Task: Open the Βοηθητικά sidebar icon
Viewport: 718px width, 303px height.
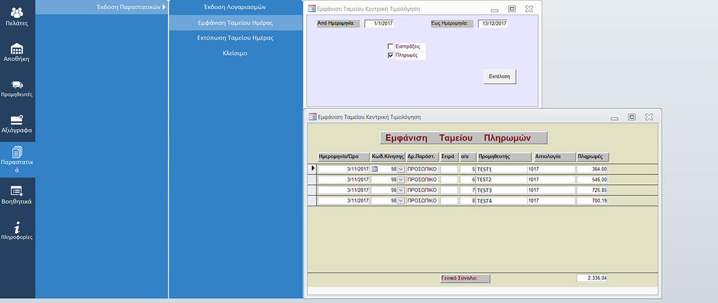Action: [x=17, y=195]
